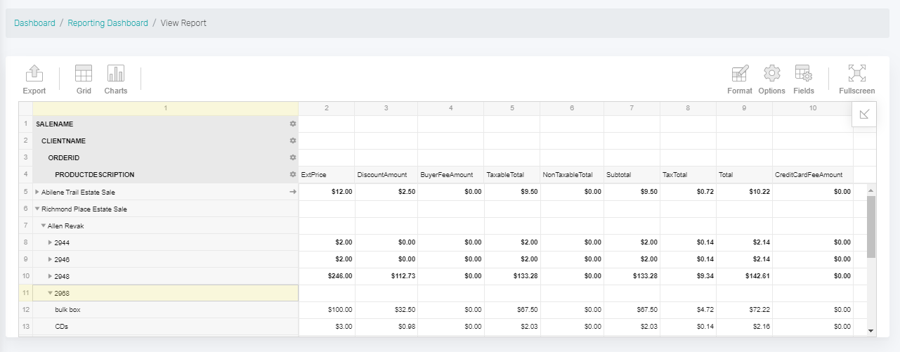The image size is (900, 352).
Task: Select the bulk box ExtPrice cell
Action: [x=326, y=310]
